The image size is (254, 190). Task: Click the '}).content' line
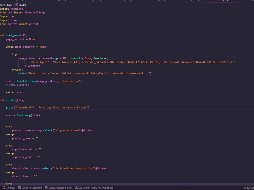32,66
